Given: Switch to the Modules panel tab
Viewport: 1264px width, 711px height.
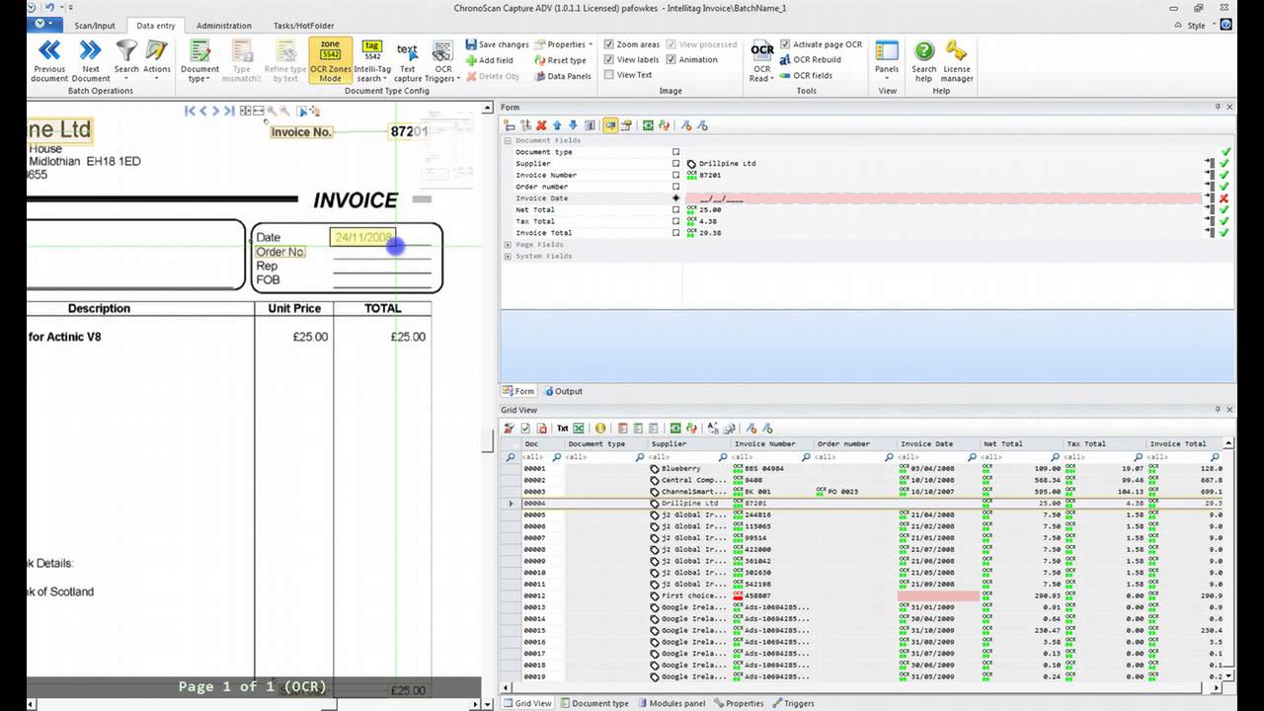Looking at the screenshot, I should [x=671, y=703].
